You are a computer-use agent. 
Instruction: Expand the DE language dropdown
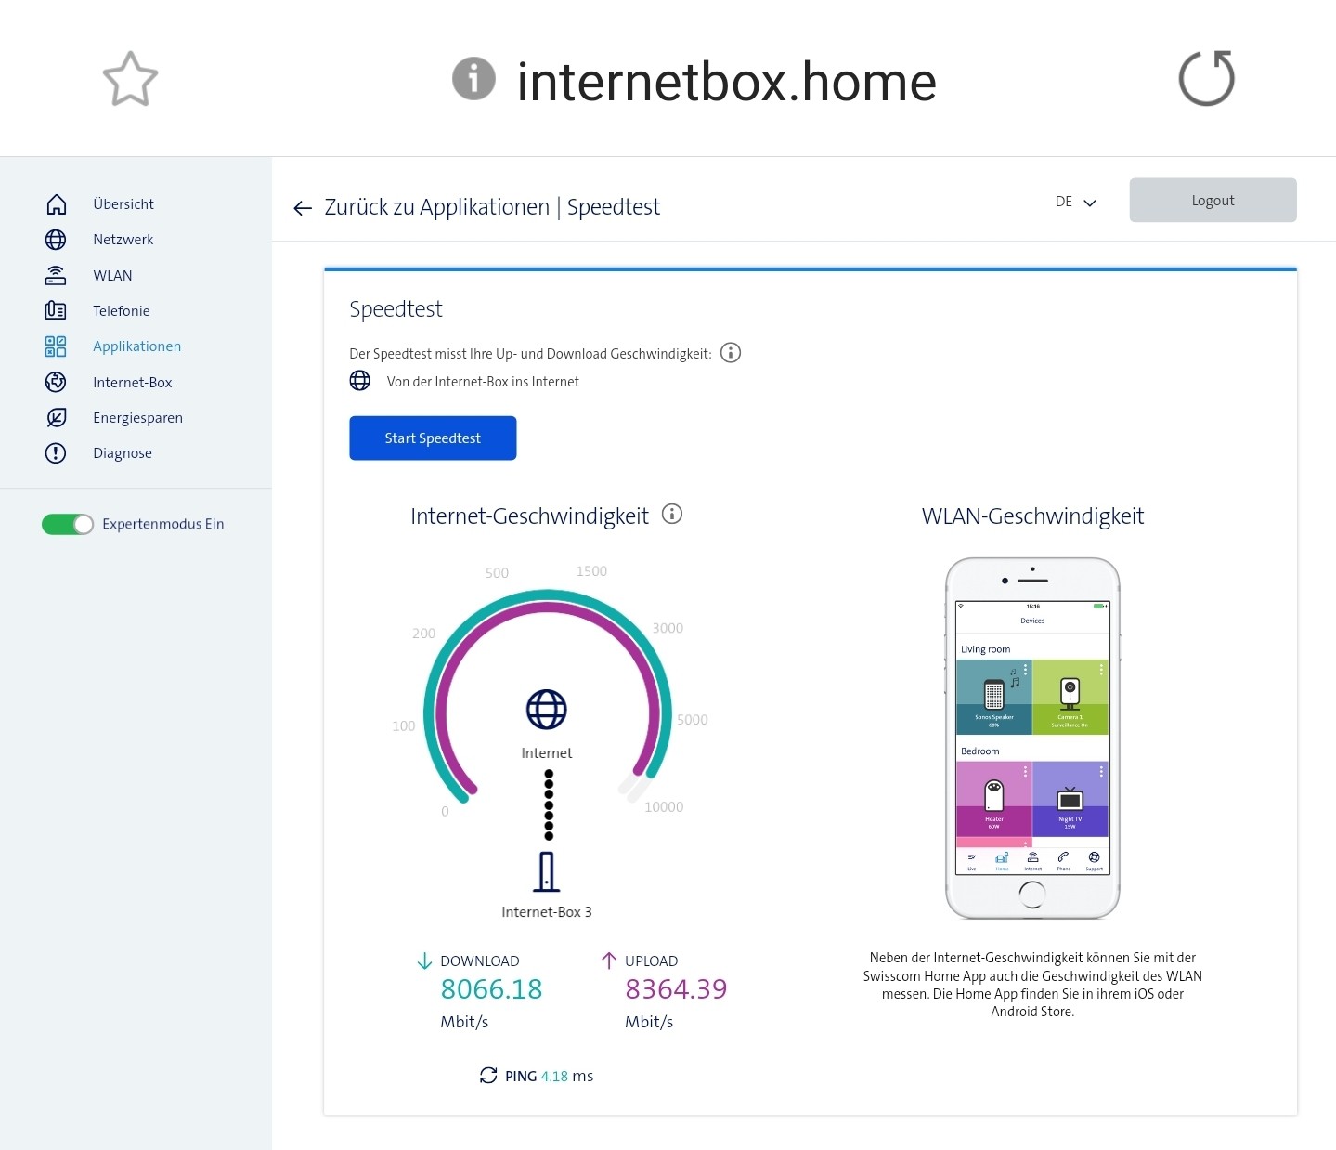[1076, 202]
